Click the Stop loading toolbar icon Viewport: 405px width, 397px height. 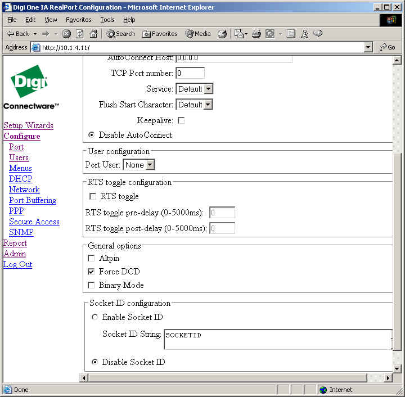tap(66, 34)
